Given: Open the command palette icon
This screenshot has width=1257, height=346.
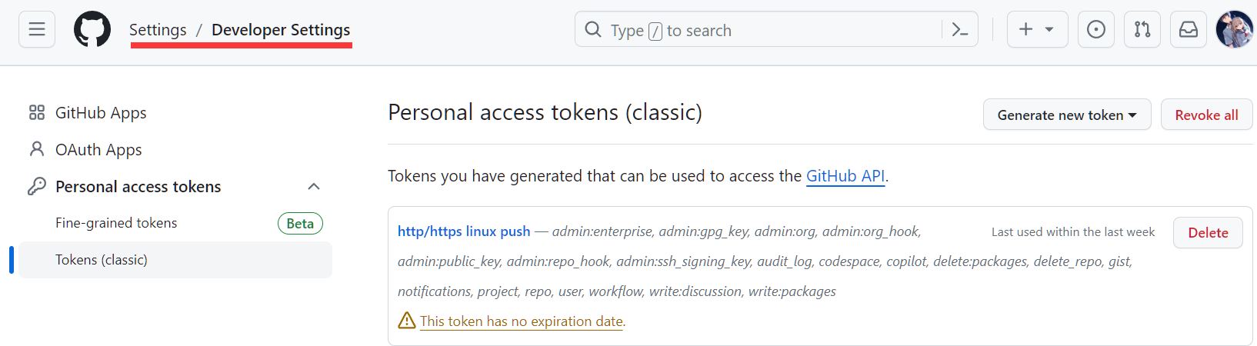Looking at the screenshot, I should (x=959, y=30).
